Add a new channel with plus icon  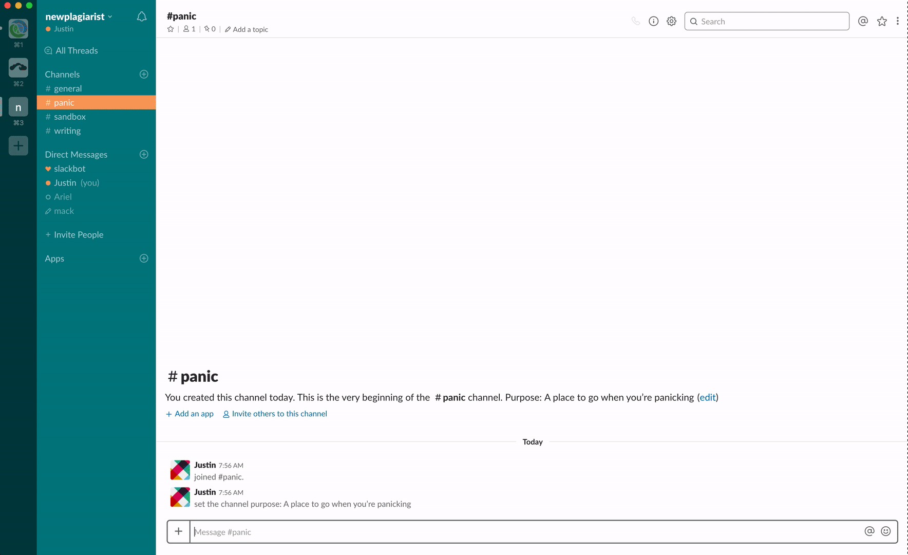[x=144, y=74]
